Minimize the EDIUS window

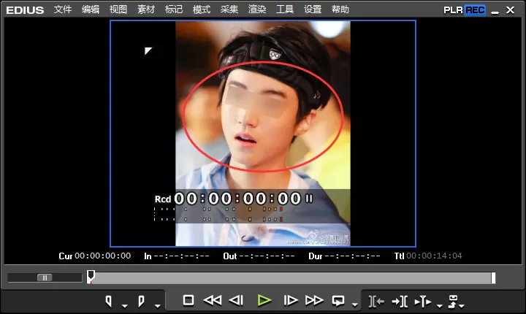pos(495,11)
